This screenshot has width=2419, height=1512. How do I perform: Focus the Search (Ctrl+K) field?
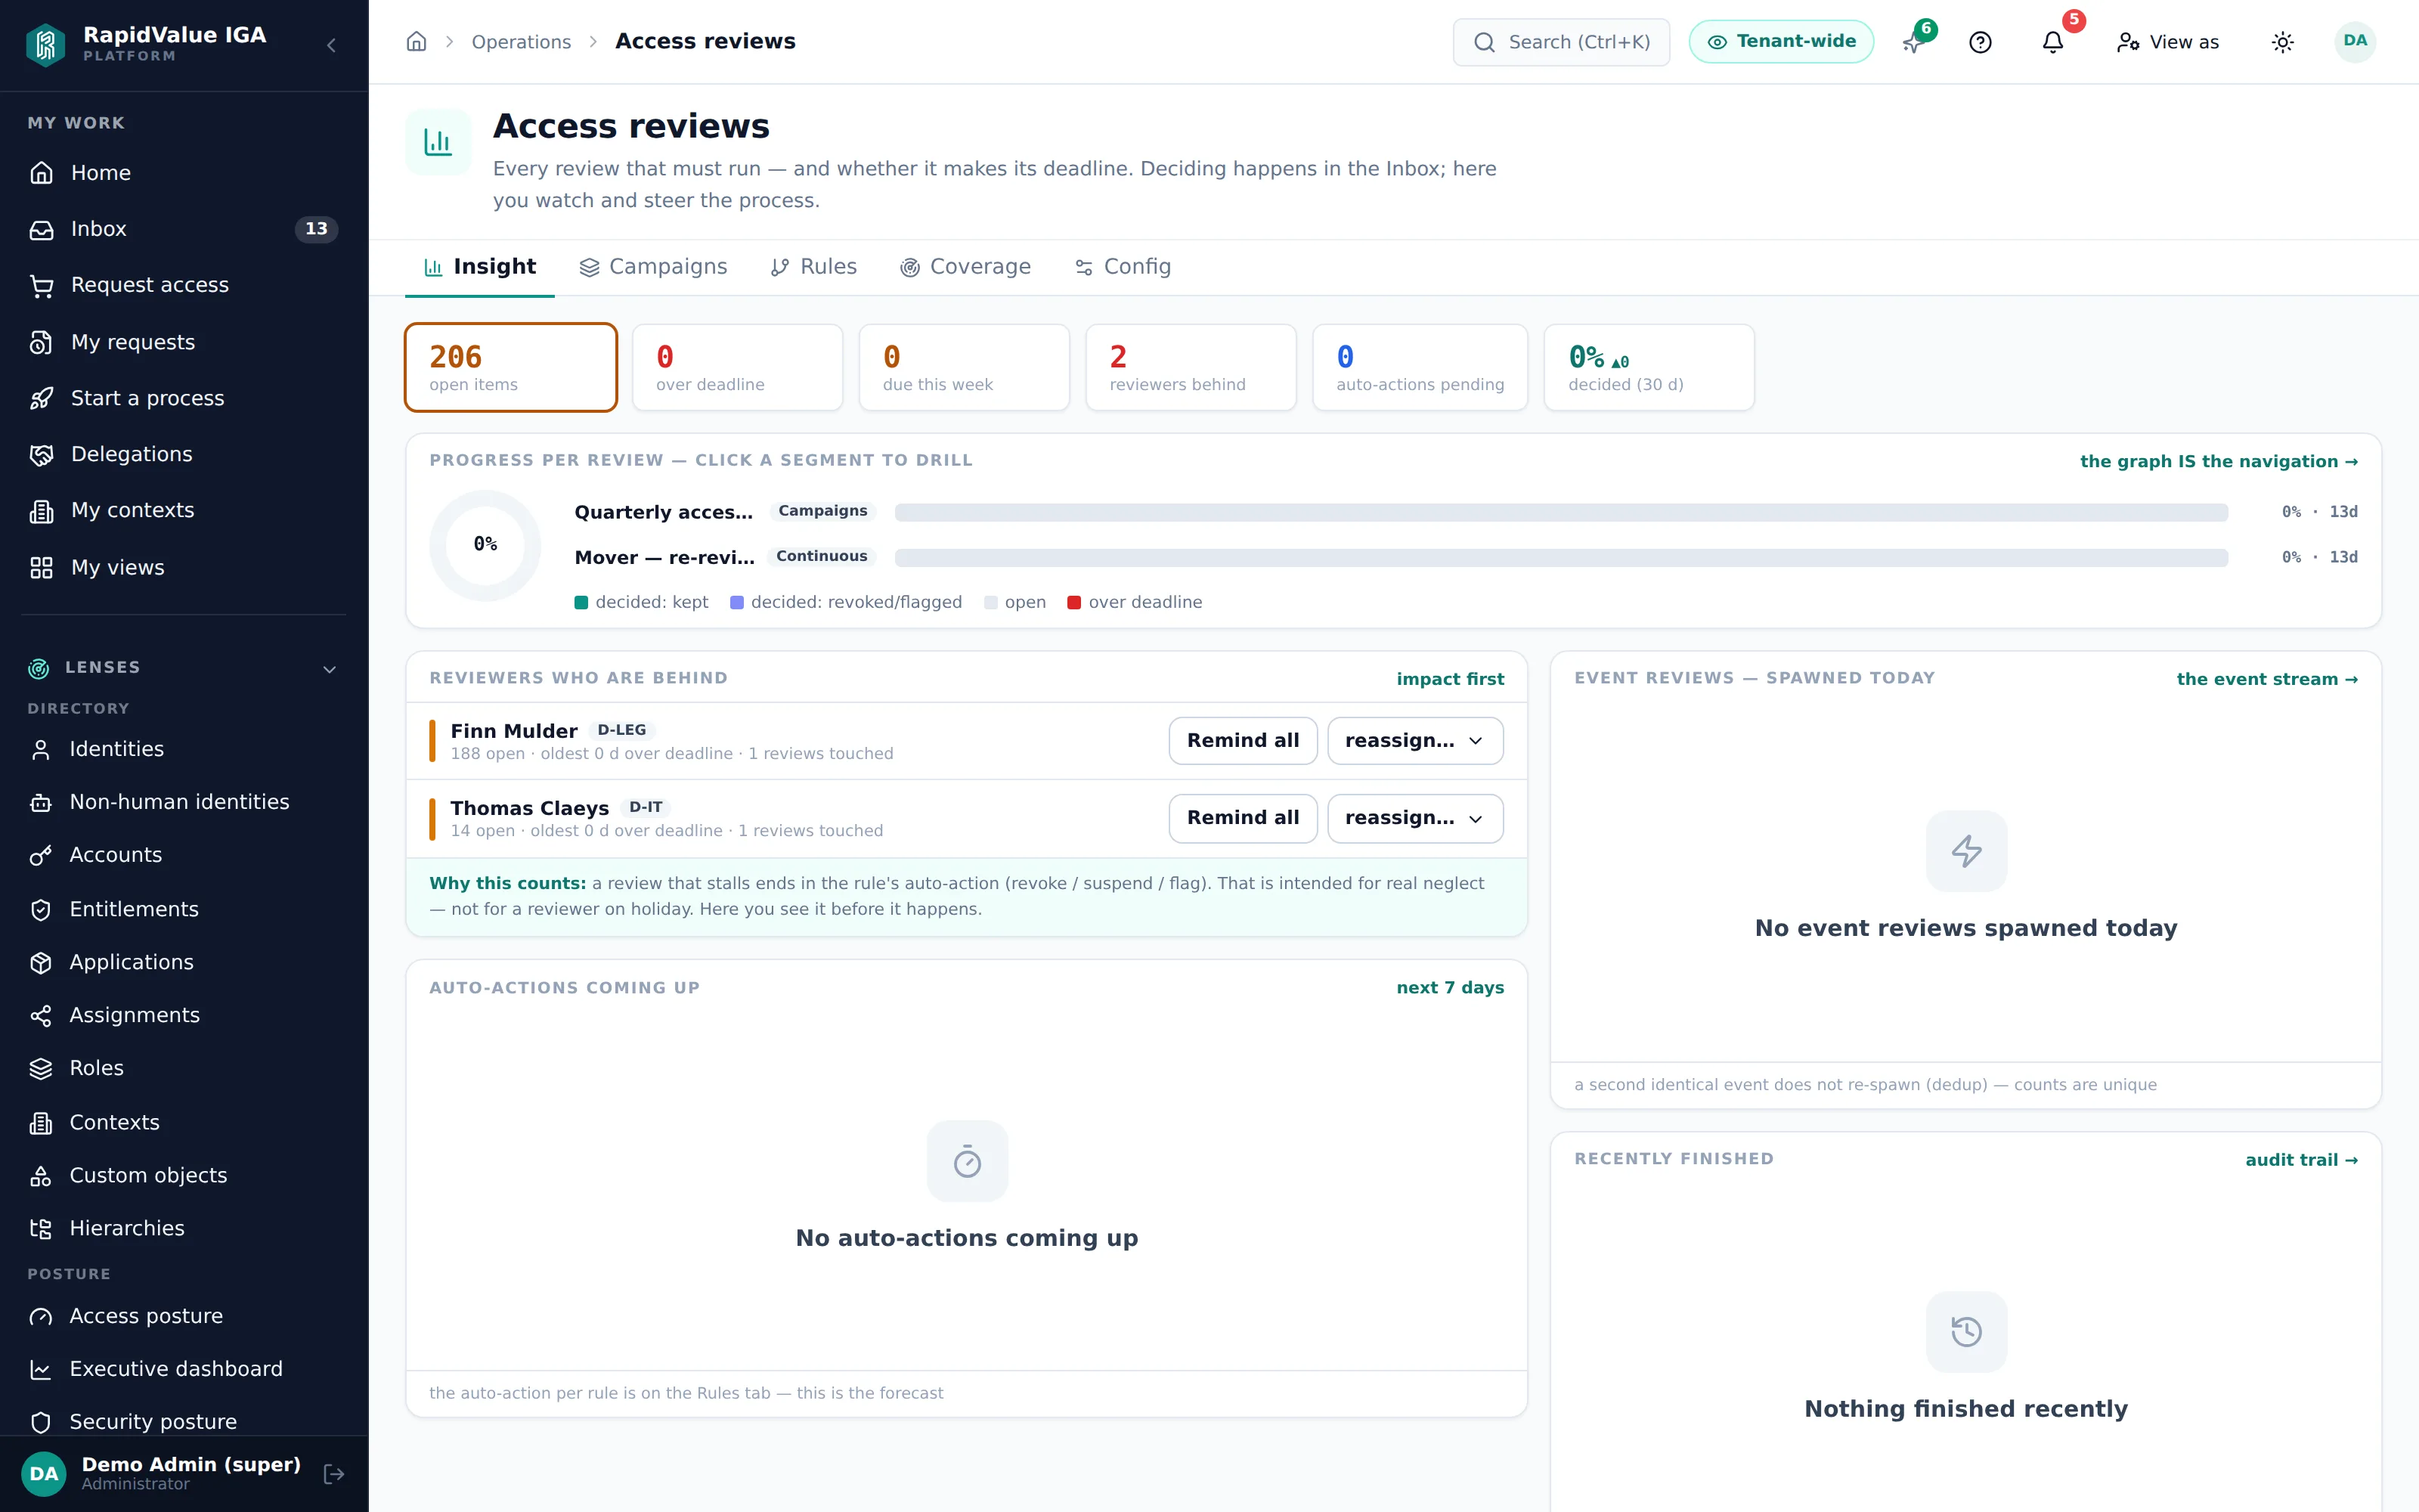(1561, 42)
